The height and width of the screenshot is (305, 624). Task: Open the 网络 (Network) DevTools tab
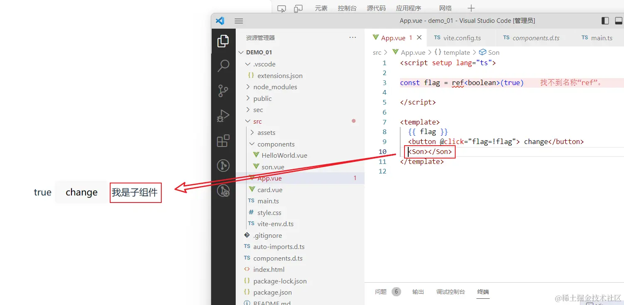(445, 8)
